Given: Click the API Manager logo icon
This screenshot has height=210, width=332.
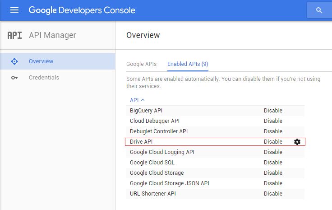Looking at the screenshot, I should pos(14,35).
